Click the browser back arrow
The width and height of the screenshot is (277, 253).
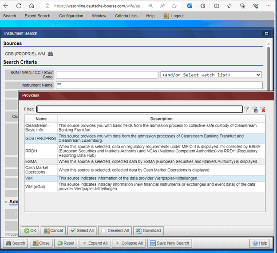[x=6, y=6]
